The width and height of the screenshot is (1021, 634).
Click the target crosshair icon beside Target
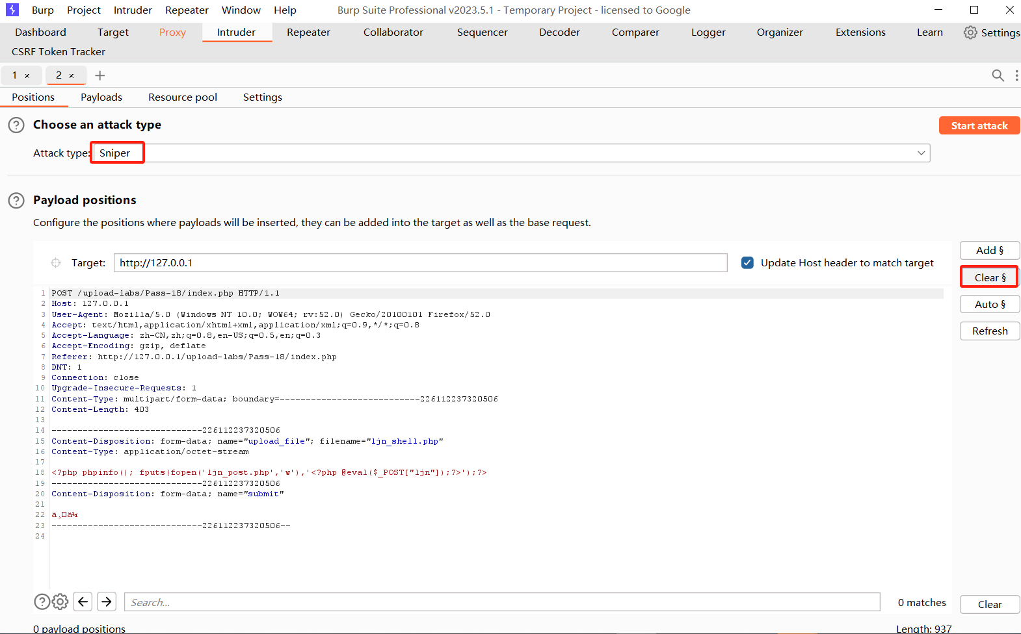point(56,262)
